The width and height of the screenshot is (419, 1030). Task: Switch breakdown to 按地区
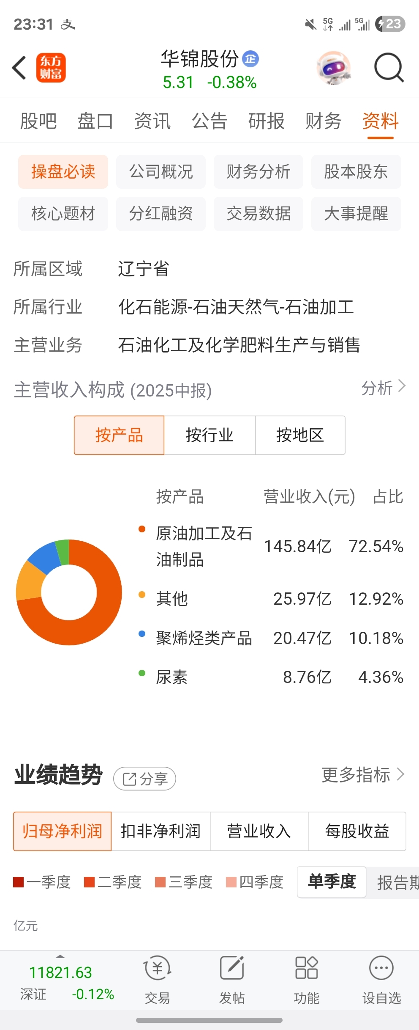300,435
